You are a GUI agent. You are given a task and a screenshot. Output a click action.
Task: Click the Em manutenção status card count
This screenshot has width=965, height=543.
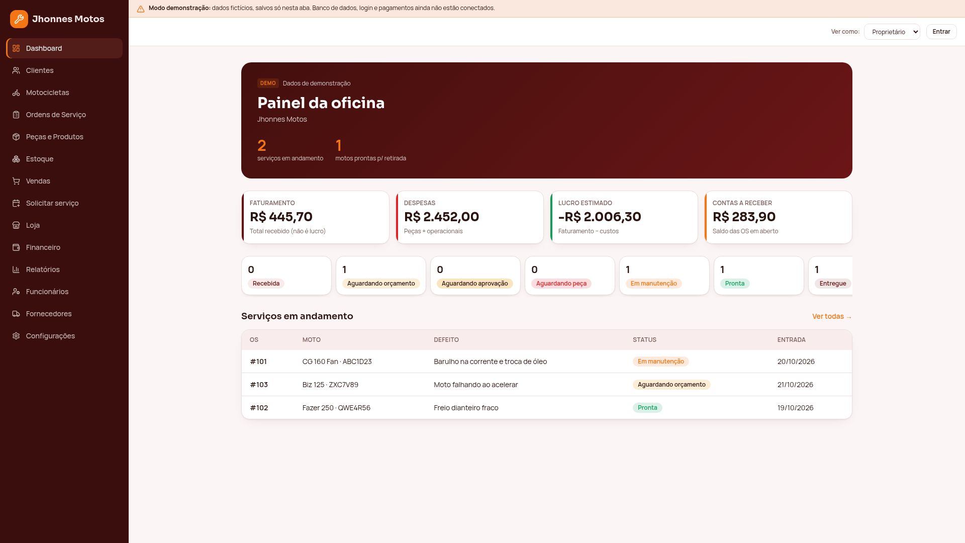tap(628, 269)
